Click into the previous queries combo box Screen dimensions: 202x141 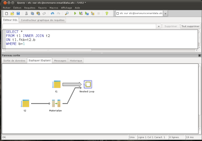click(79, 26)
